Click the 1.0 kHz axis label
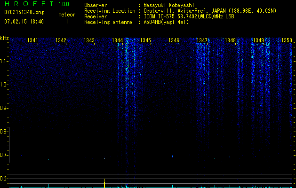This screenshot has height=188, width=296. [4, 85]
